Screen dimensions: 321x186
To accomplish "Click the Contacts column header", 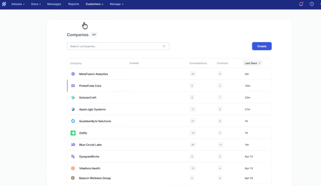I will [x=223, y=63].
